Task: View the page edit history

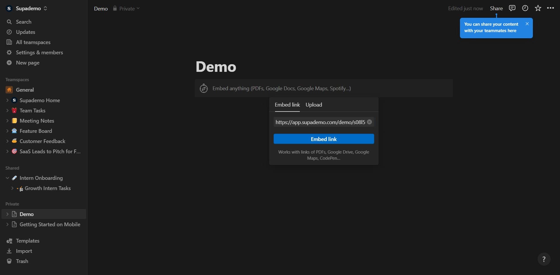Action: click(x=525, y=8)
